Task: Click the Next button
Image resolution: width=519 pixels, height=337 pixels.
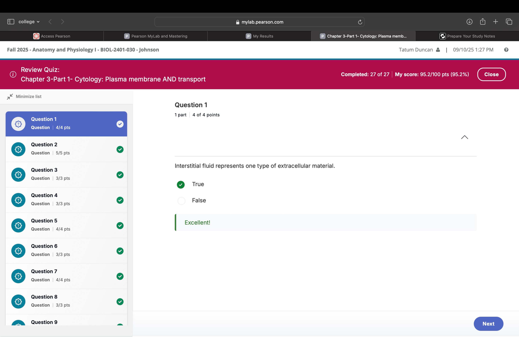Action: 488,324
